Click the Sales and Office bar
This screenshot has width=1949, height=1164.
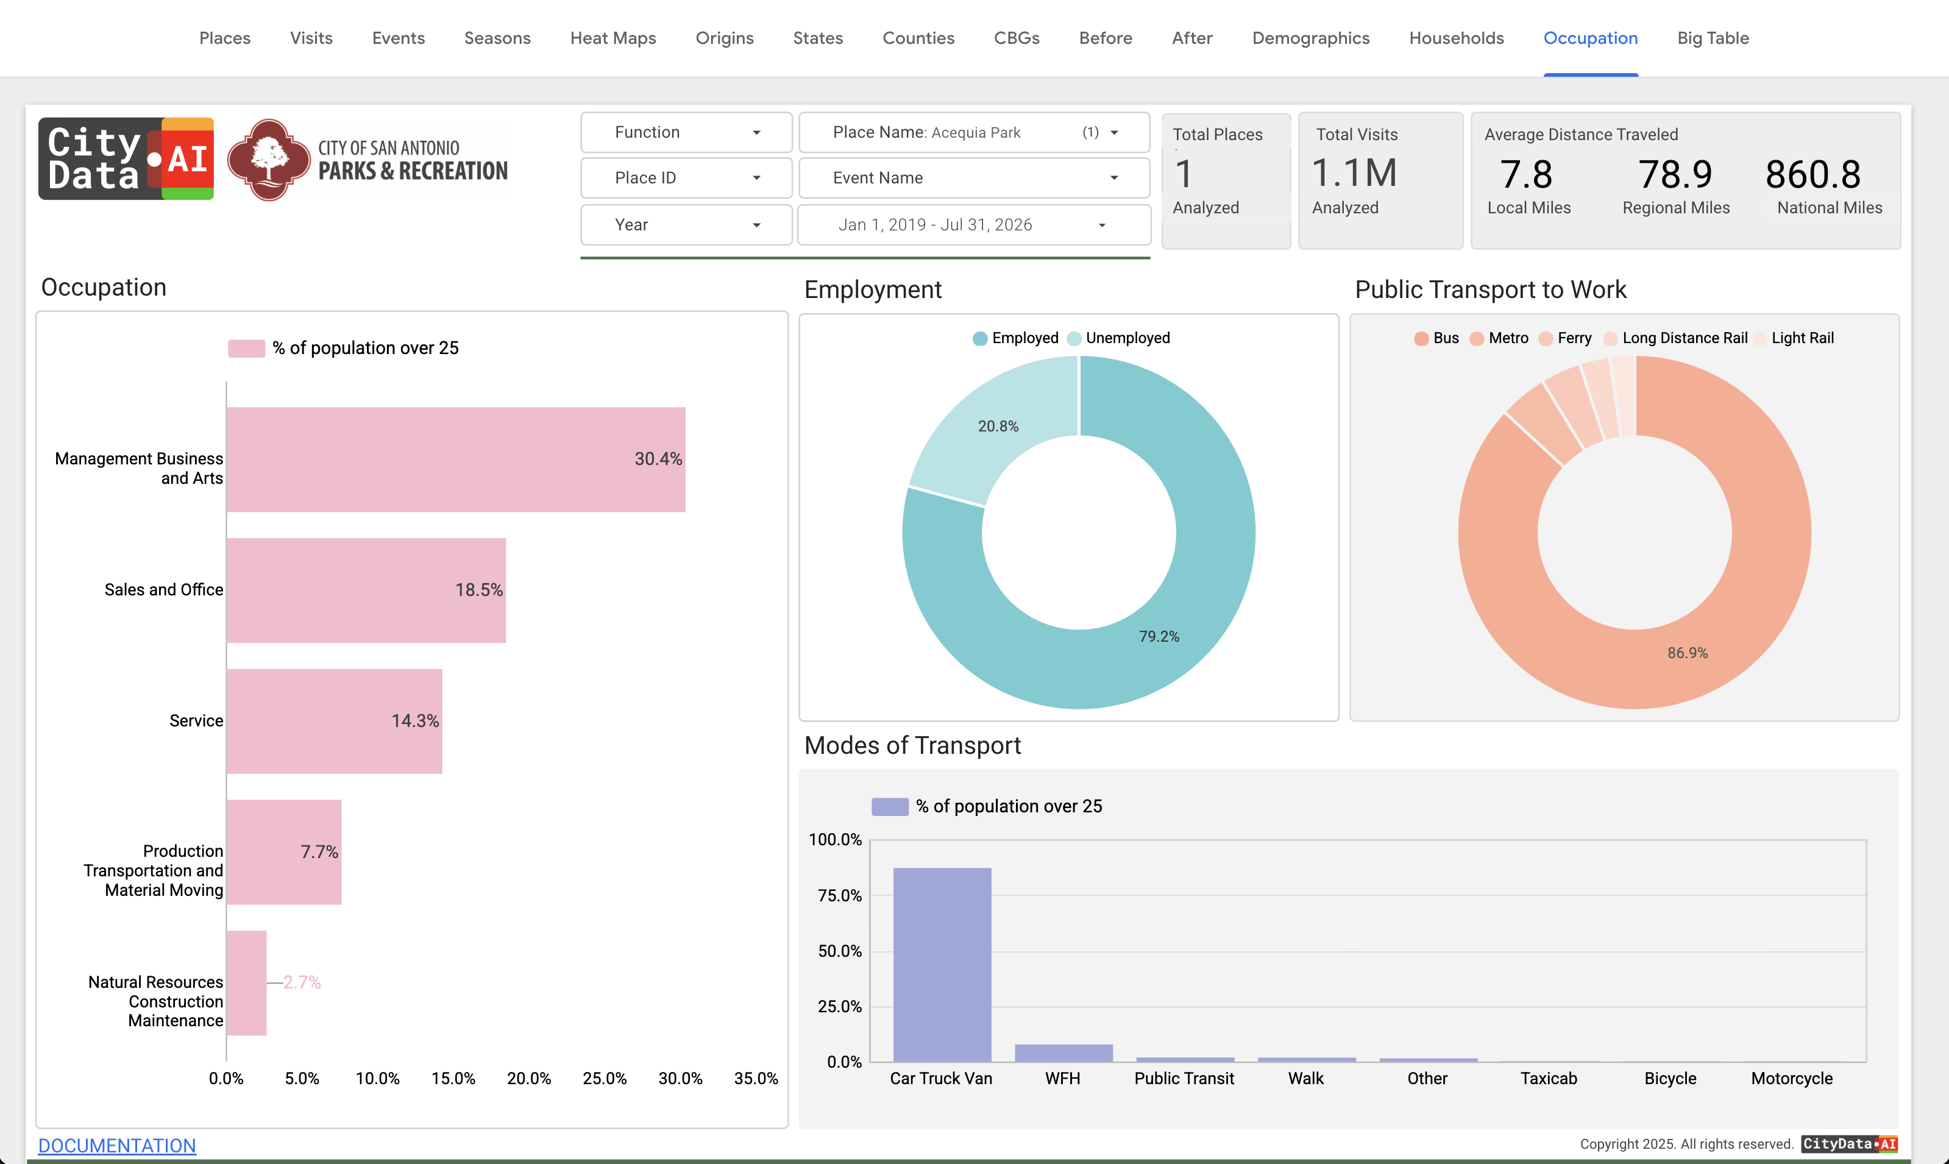click(x=366, y=591)
